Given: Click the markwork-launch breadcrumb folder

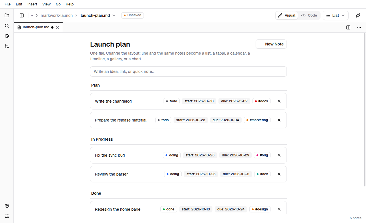Looking at the screenshot, I should tap(57, 15).
